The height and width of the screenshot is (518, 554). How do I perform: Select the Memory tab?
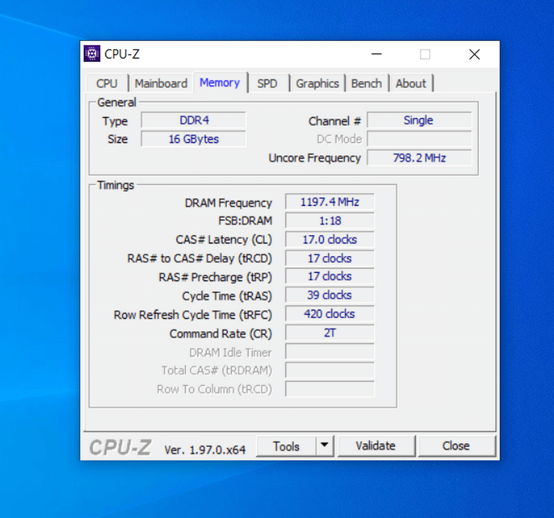pos(220,82)
